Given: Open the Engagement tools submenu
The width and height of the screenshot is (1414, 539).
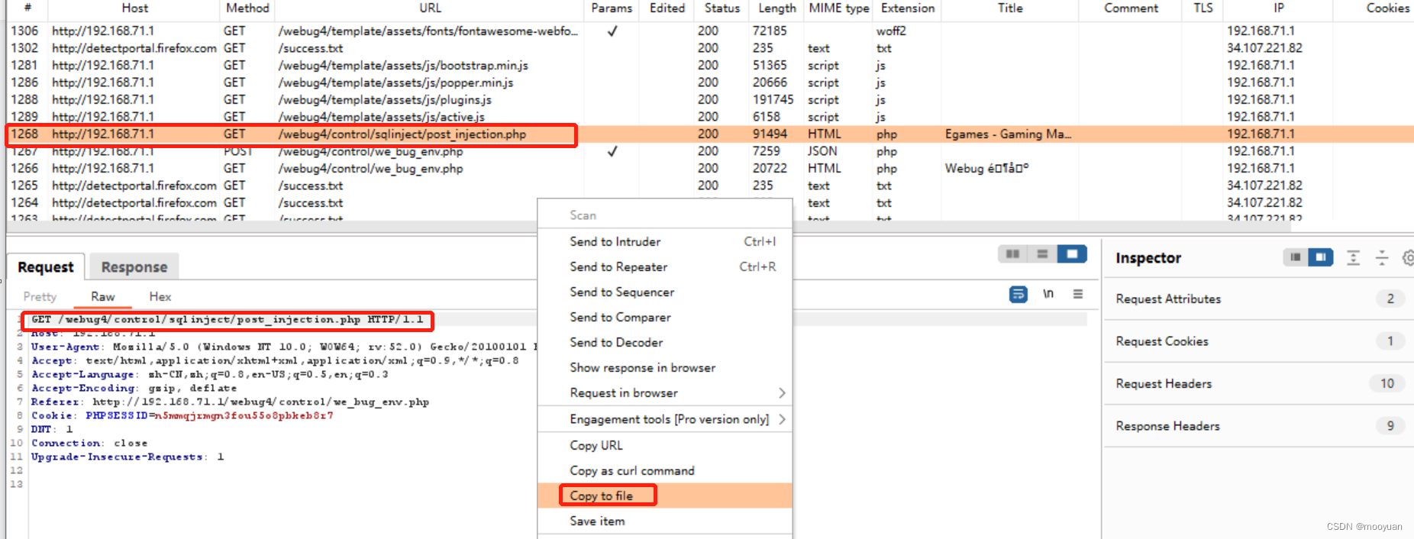Looking at the screenshot, I should (x=665, y=419).
